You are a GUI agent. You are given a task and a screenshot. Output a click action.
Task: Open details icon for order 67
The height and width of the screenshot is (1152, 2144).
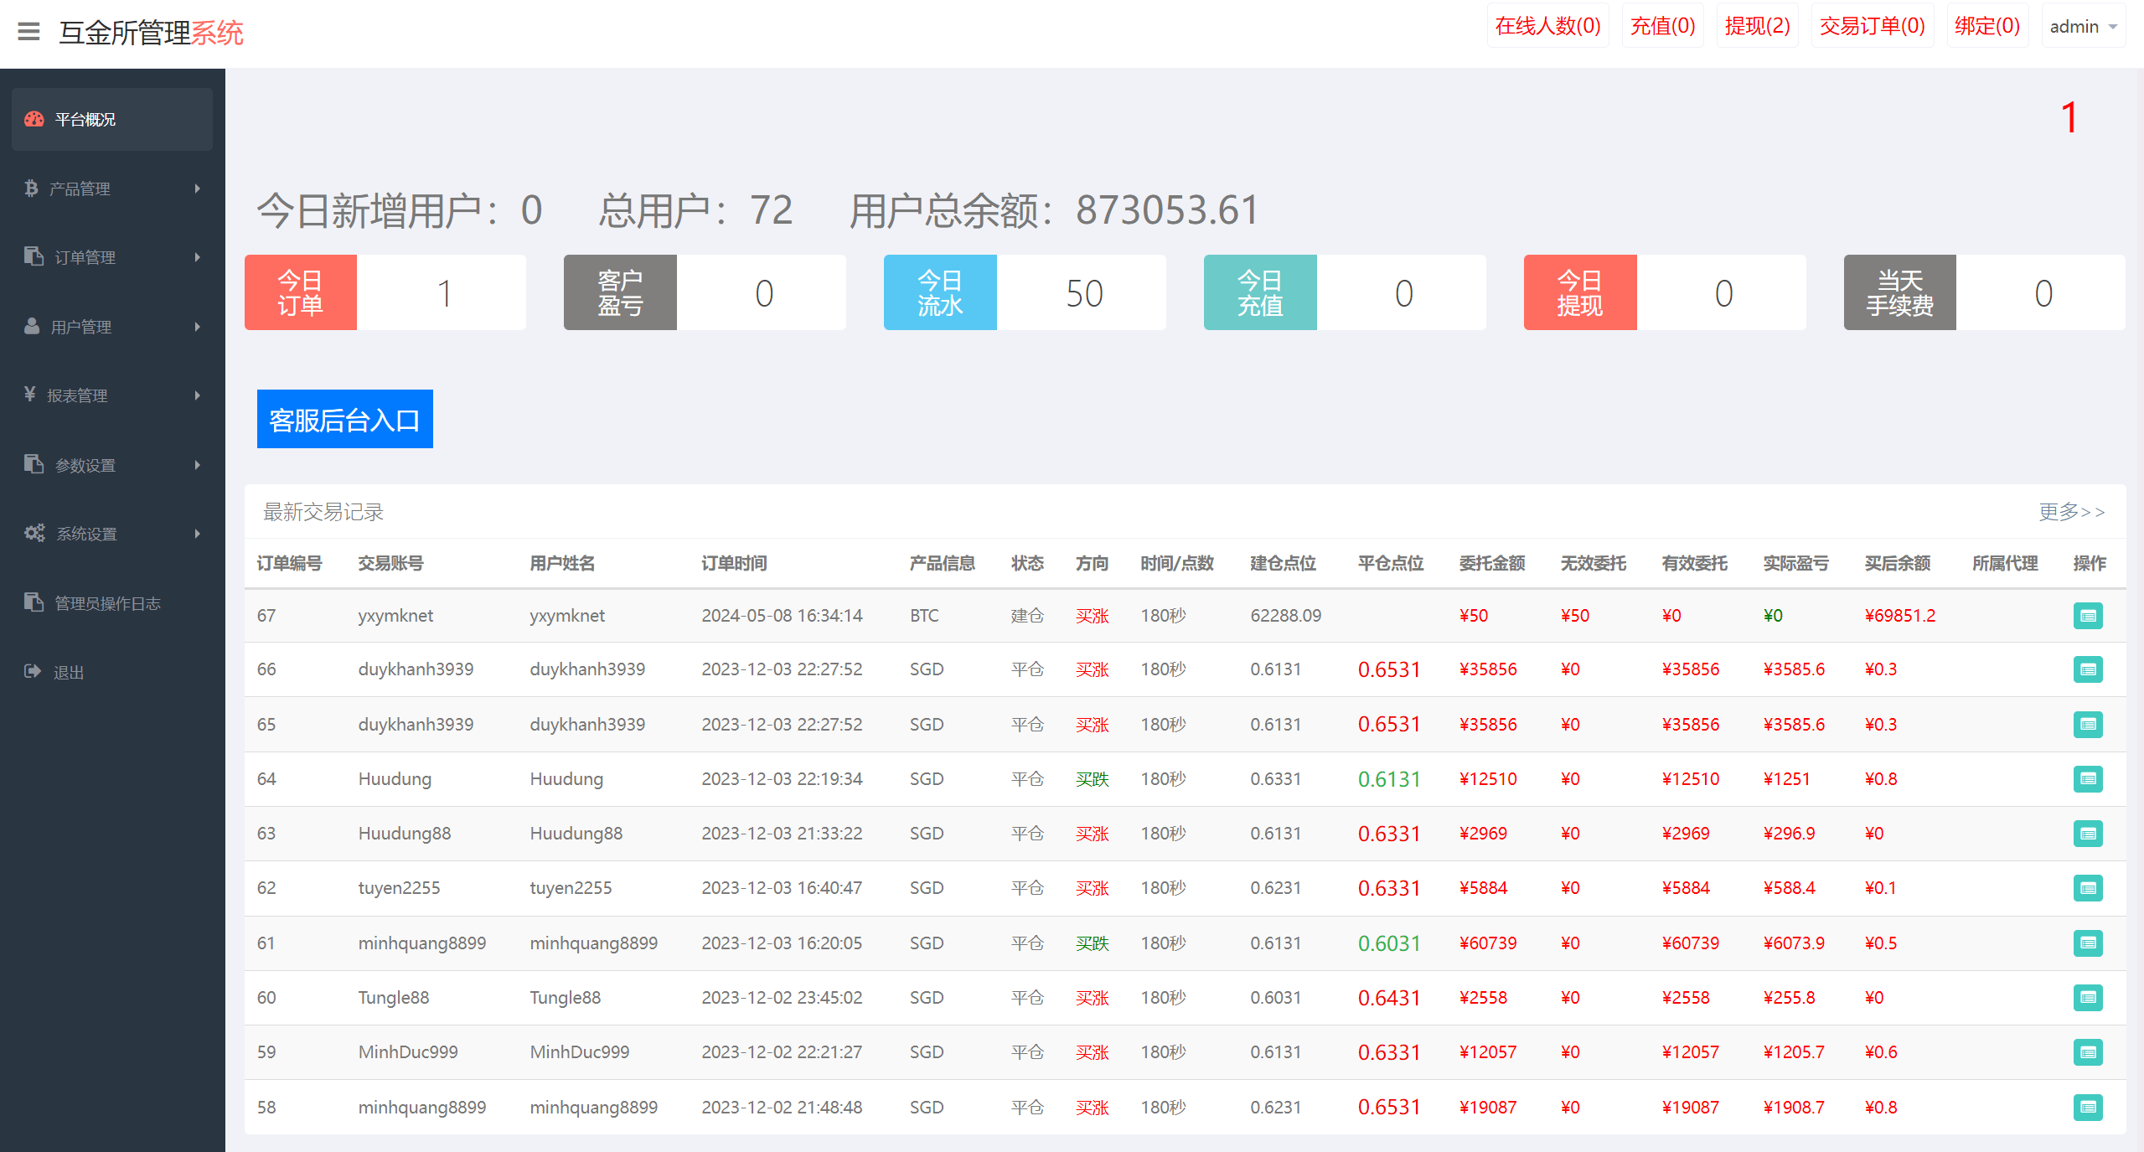[x=2087, y=616]
